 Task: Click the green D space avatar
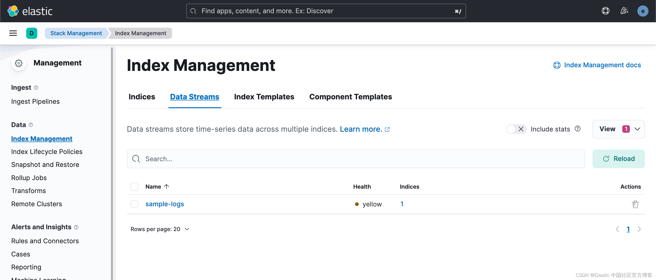click(32, 33)
